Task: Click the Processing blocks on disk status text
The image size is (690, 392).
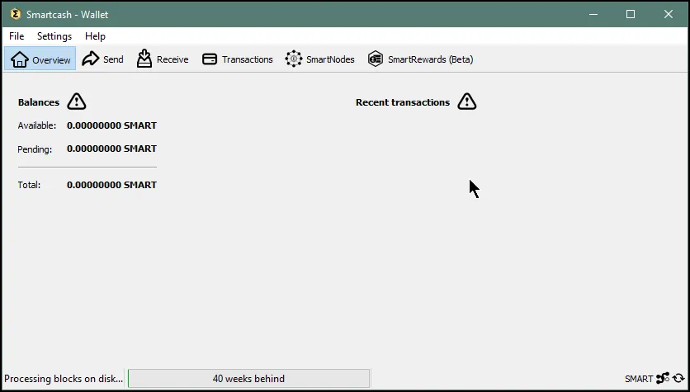Action: [x=64, y=378]
